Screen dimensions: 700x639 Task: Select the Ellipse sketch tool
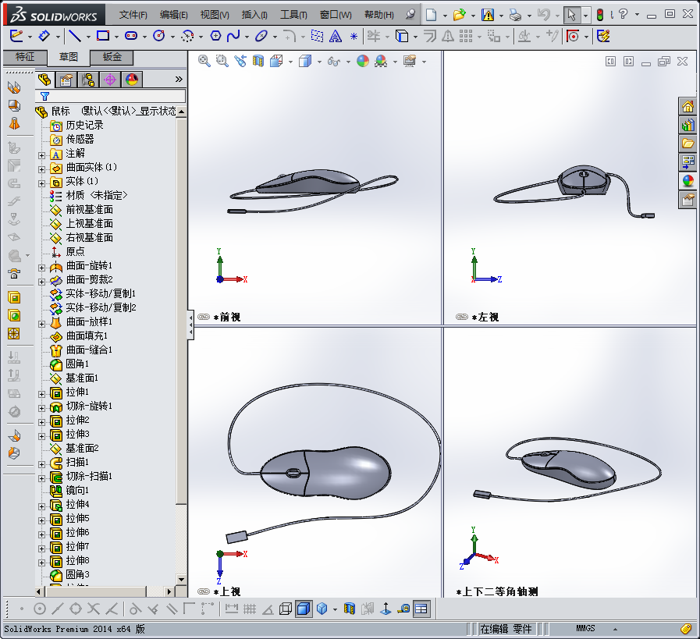pyautogui.click(x=261, y=36)
